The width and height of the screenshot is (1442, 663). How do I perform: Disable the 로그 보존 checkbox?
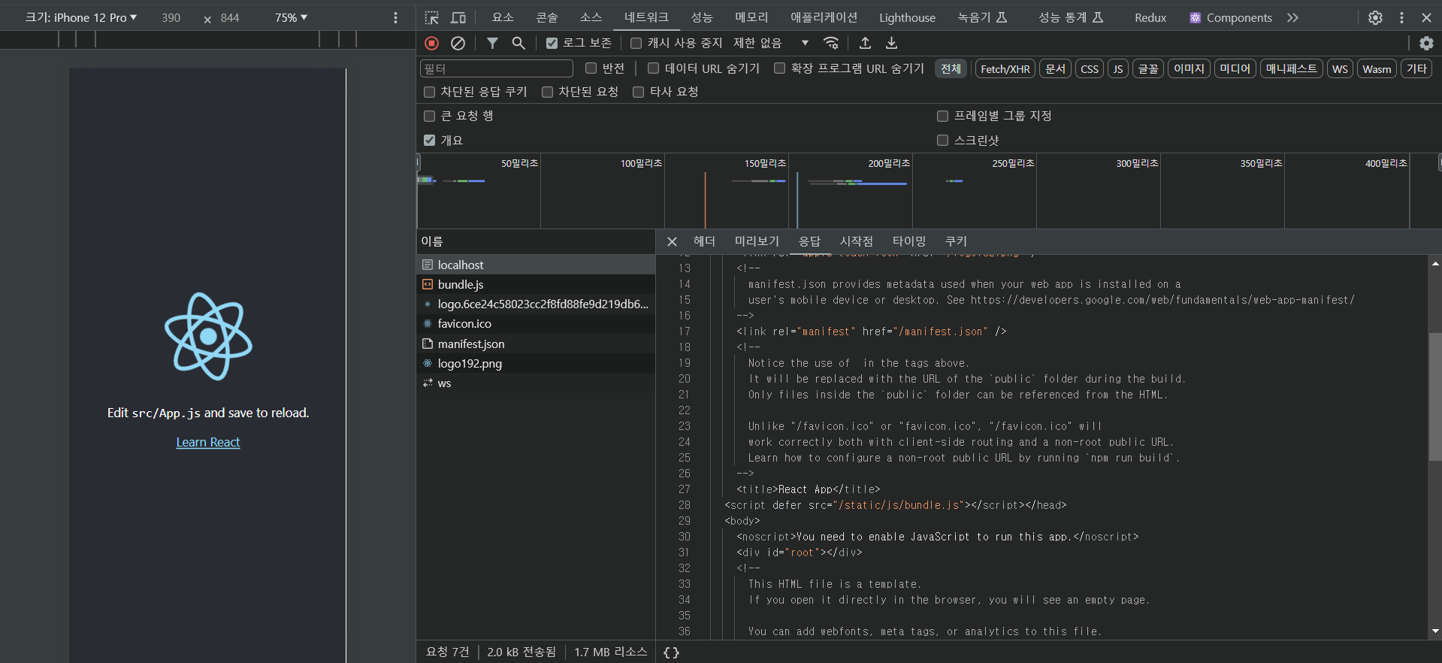tap(552, 44)
